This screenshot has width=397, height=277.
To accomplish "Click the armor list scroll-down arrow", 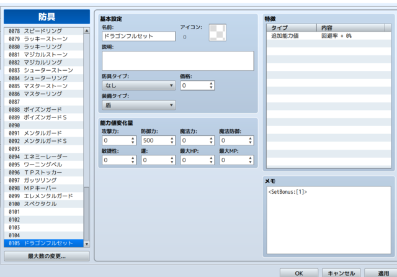I will tap(87, 244).
